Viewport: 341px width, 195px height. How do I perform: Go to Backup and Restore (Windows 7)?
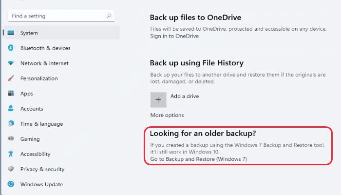[x=199, y=159]
